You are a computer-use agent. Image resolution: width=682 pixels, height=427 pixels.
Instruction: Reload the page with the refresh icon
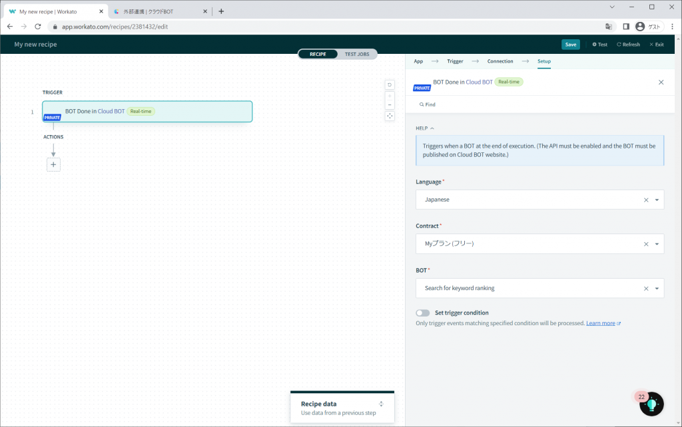[38, 27]
